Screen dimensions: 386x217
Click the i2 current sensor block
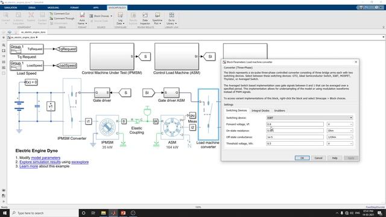192,127
